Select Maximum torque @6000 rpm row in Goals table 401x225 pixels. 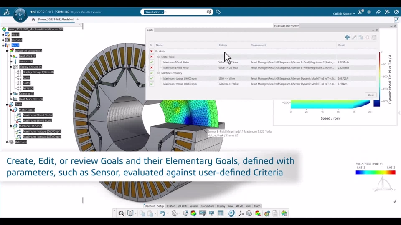(262, 79)
